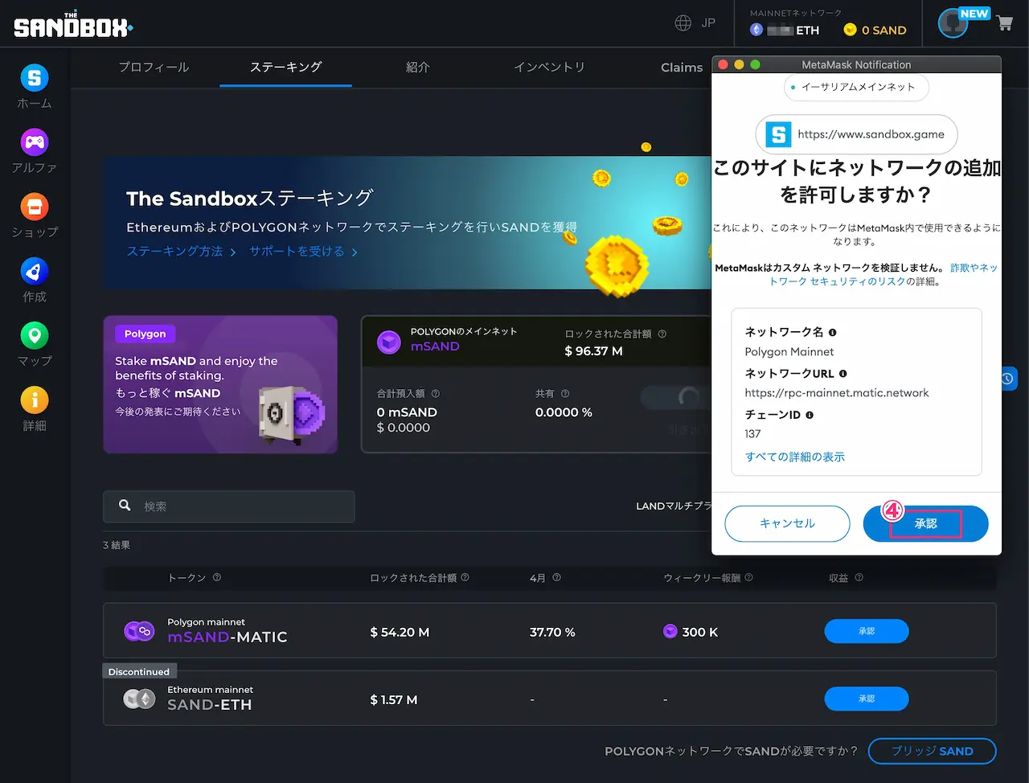Open the network security risk link
Image resolution: width=1029 pixels, height=783 pixels.
click(883, 274)
